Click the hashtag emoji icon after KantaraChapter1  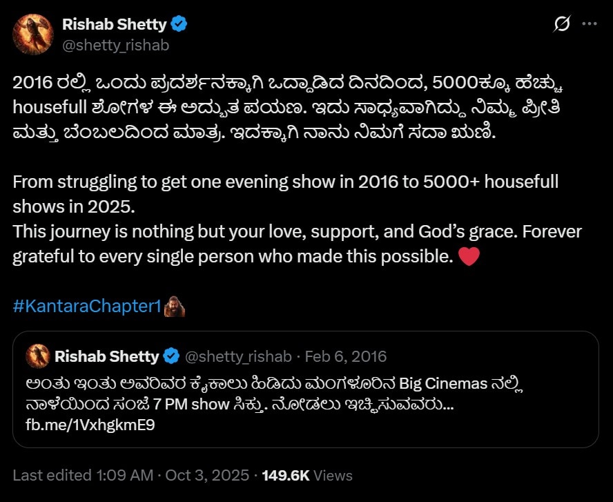click(175, 306)
